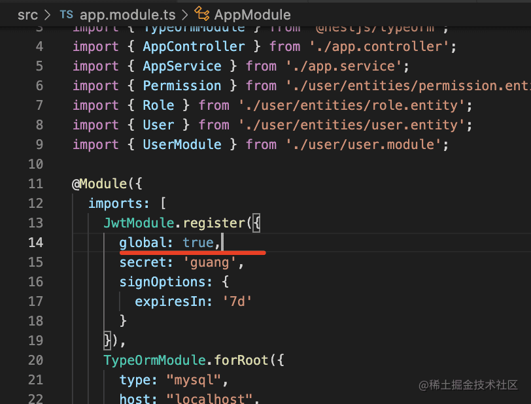Click the './user/user.module' import path
This screenshot has height=404, width=531.
366,144
